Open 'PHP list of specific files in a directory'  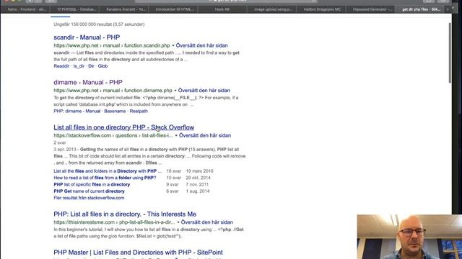click(x=92, y=184)
